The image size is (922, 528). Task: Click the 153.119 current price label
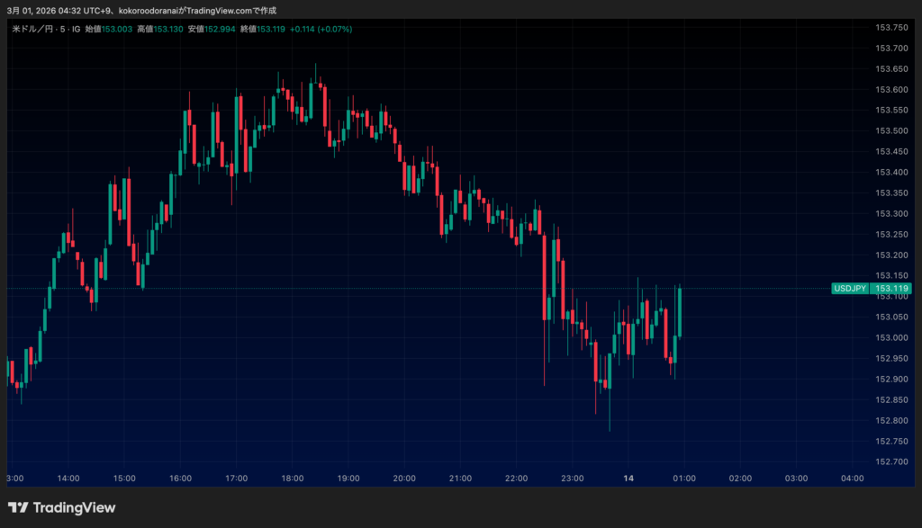tap(891, 289)
